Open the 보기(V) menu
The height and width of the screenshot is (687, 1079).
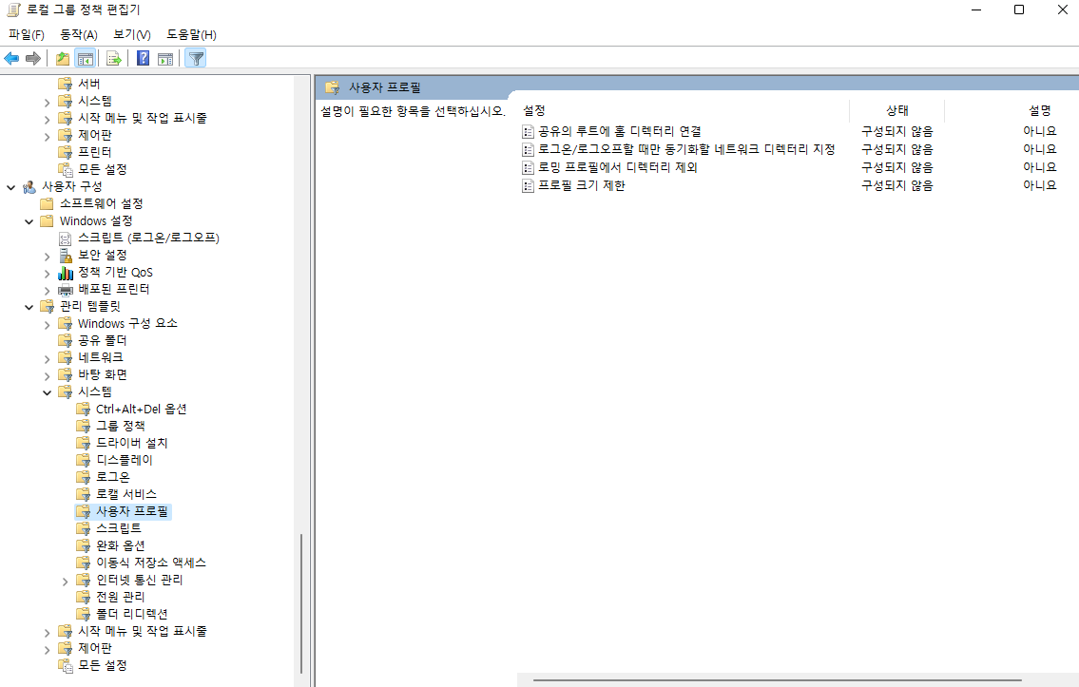(132, 34)
